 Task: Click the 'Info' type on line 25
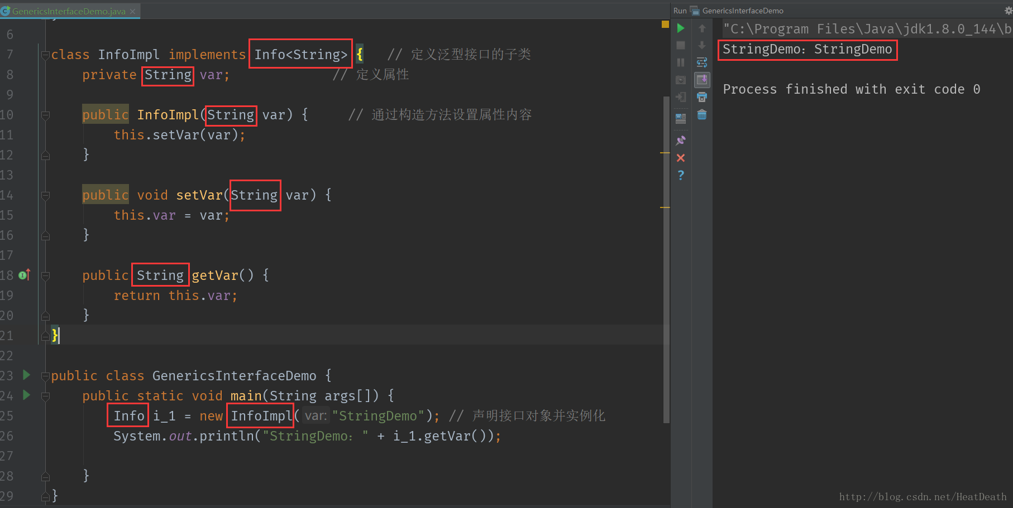click(x=129, y=416)
